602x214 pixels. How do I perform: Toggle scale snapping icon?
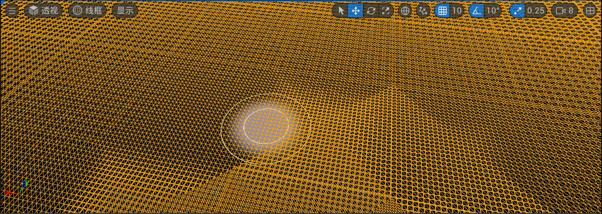tap(517, 10)
